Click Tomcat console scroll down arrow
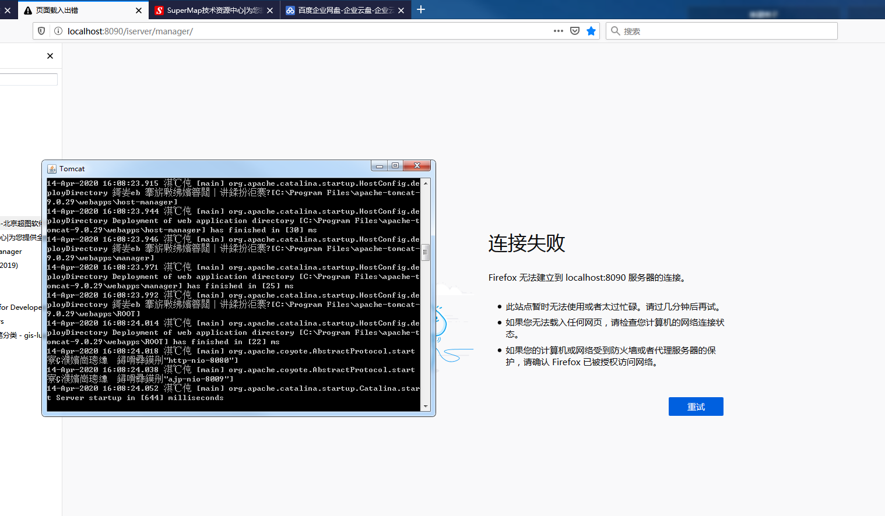The image size is (885, 516). [x=426, y=407]
